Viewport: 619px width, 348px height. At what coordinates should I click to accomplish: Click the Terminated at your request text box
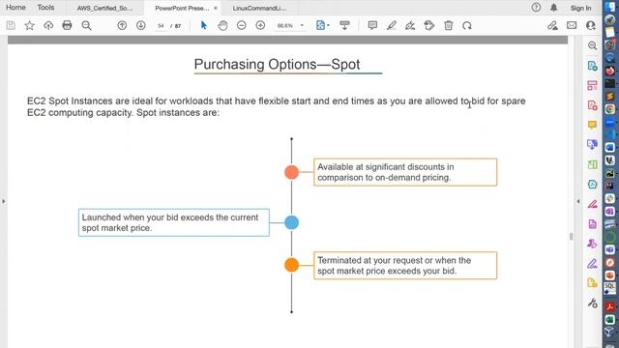pyautogui.click(x=405, y=266)
